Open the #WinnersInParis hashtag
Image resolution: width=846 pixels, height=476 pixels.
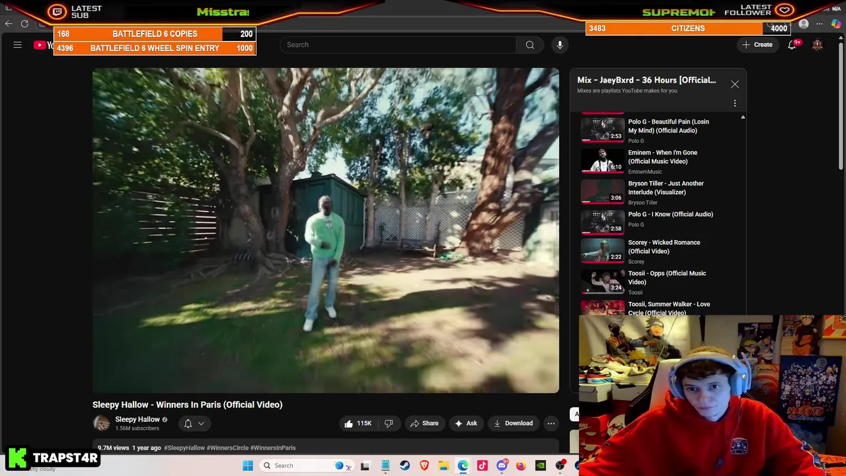pyautogui.click(x=273, y=448)
